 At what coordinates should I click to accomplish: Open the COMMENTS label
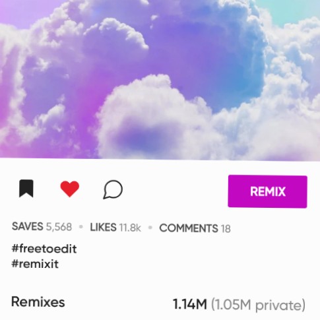tap(189, 228)
